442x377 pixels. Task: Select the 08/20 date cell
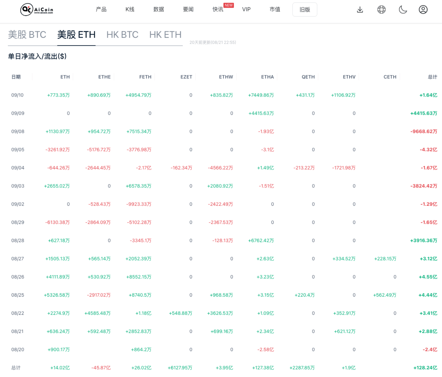click(18, 350)
